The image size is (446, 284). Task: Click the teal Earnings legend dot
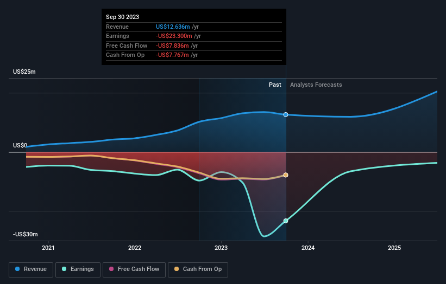tap(64, 269)
